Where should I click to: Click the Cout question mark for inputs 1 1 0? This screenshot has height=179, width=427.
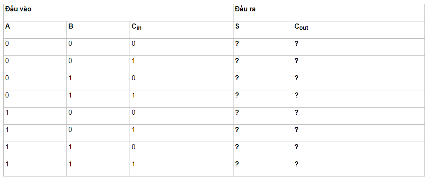pyautogui.click(x=297, y=147)
